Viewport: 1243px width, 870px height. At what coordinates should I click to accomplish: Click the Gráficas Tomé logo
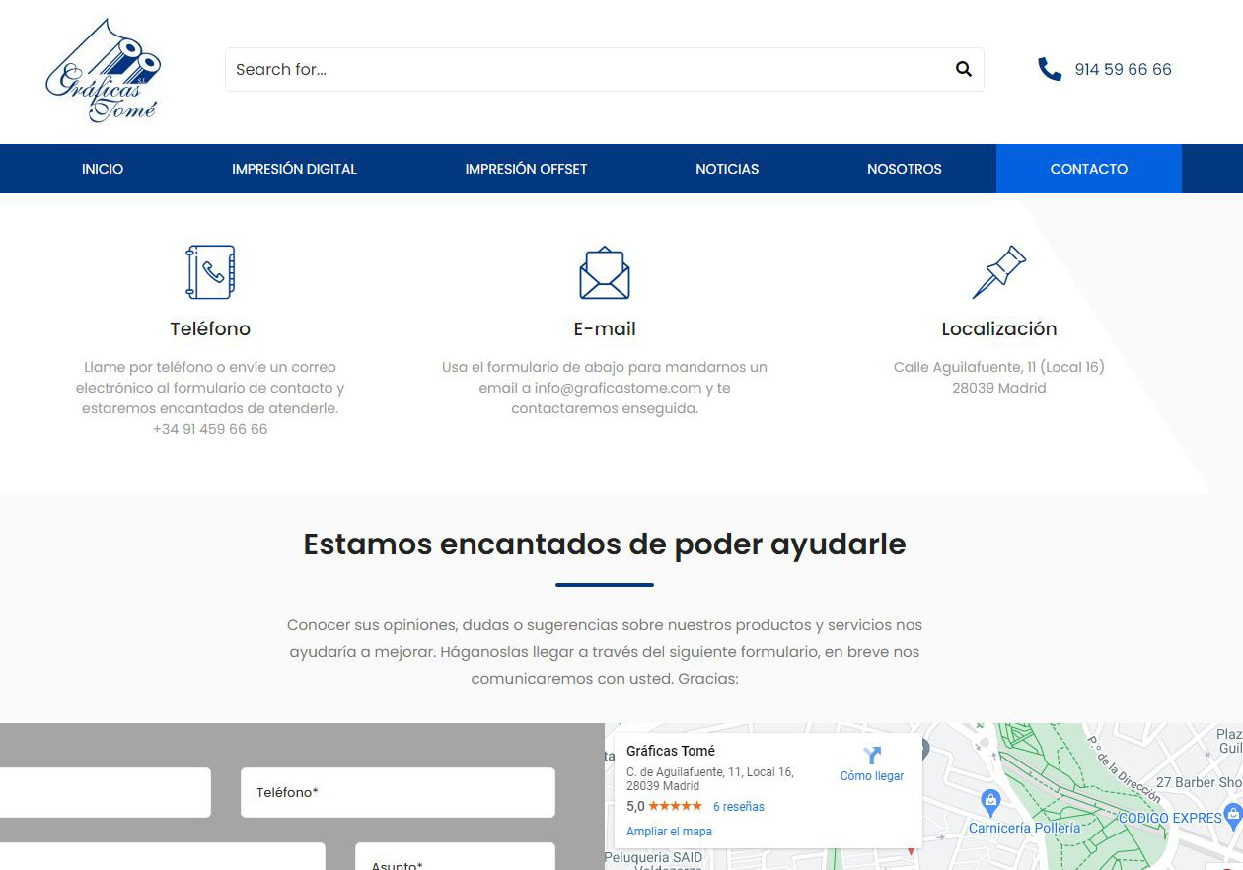[x=103, y=71]
